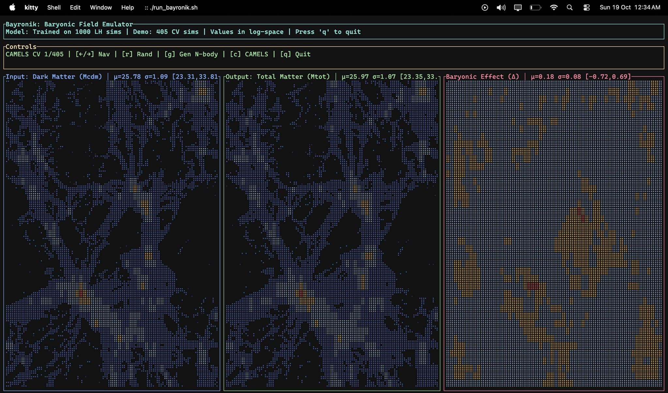Image resolution: width=668 pixels, height=393 pixels.
Task: Click the screen mirroring icon
Action: pyautogui.click(x=519, y=7)
